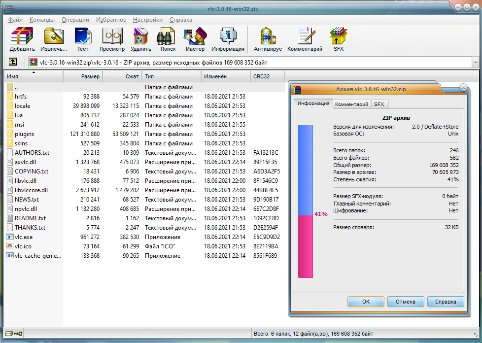Start the Антивирус scan tool

point(268,39)
